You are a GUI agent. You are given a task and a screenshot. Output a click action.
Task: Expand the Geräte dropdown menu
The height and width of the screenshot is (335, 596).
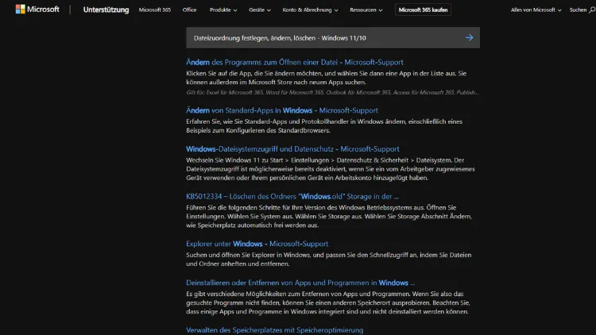(260, 10)
